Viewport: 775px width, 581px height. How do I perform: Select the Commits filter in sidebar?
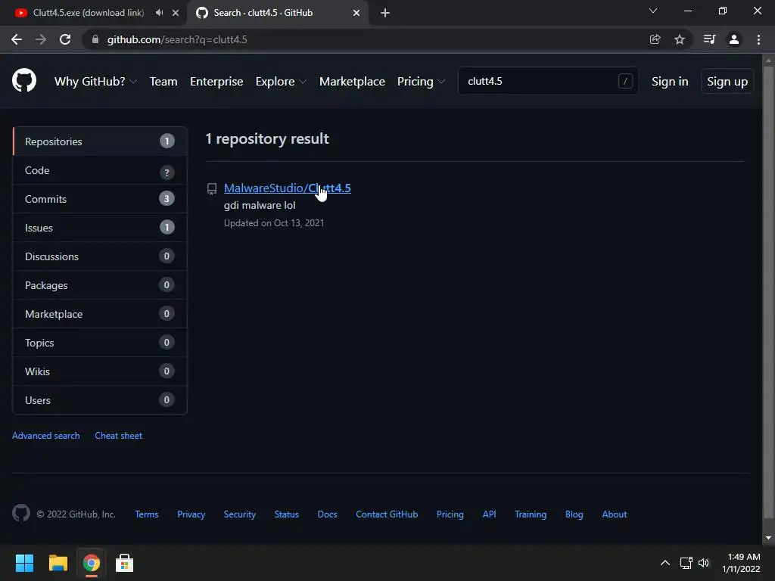point(100,199)
